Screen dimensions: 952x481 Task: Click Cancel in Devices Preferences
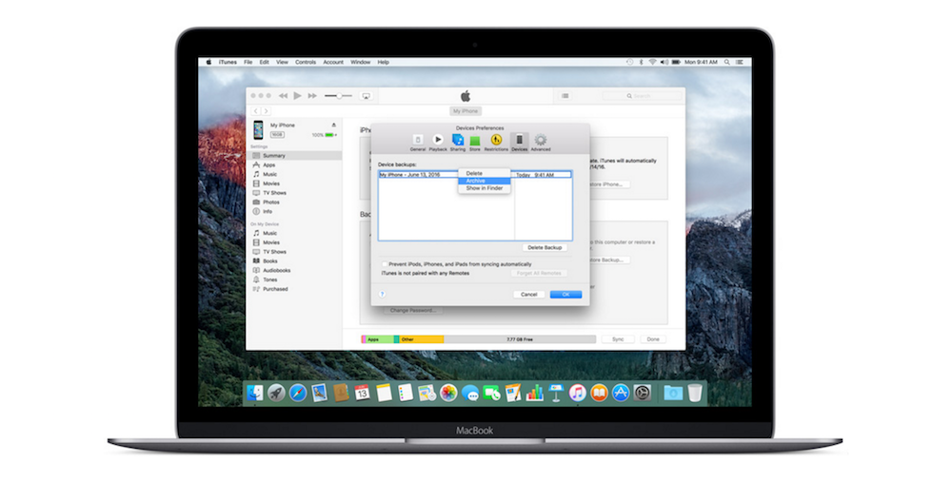(x=528, y=294)
